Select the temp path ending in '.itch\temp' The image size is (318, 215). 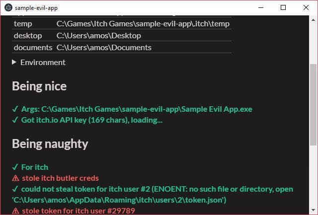click(143, 24)
